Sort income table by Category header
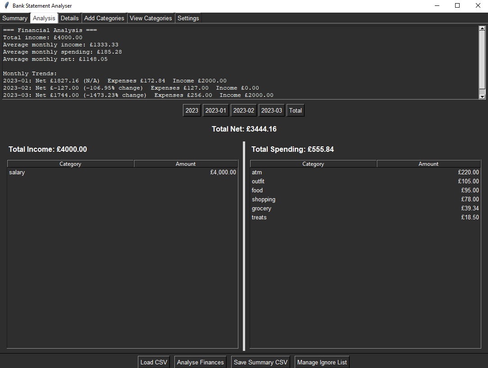 click(70, 164)
